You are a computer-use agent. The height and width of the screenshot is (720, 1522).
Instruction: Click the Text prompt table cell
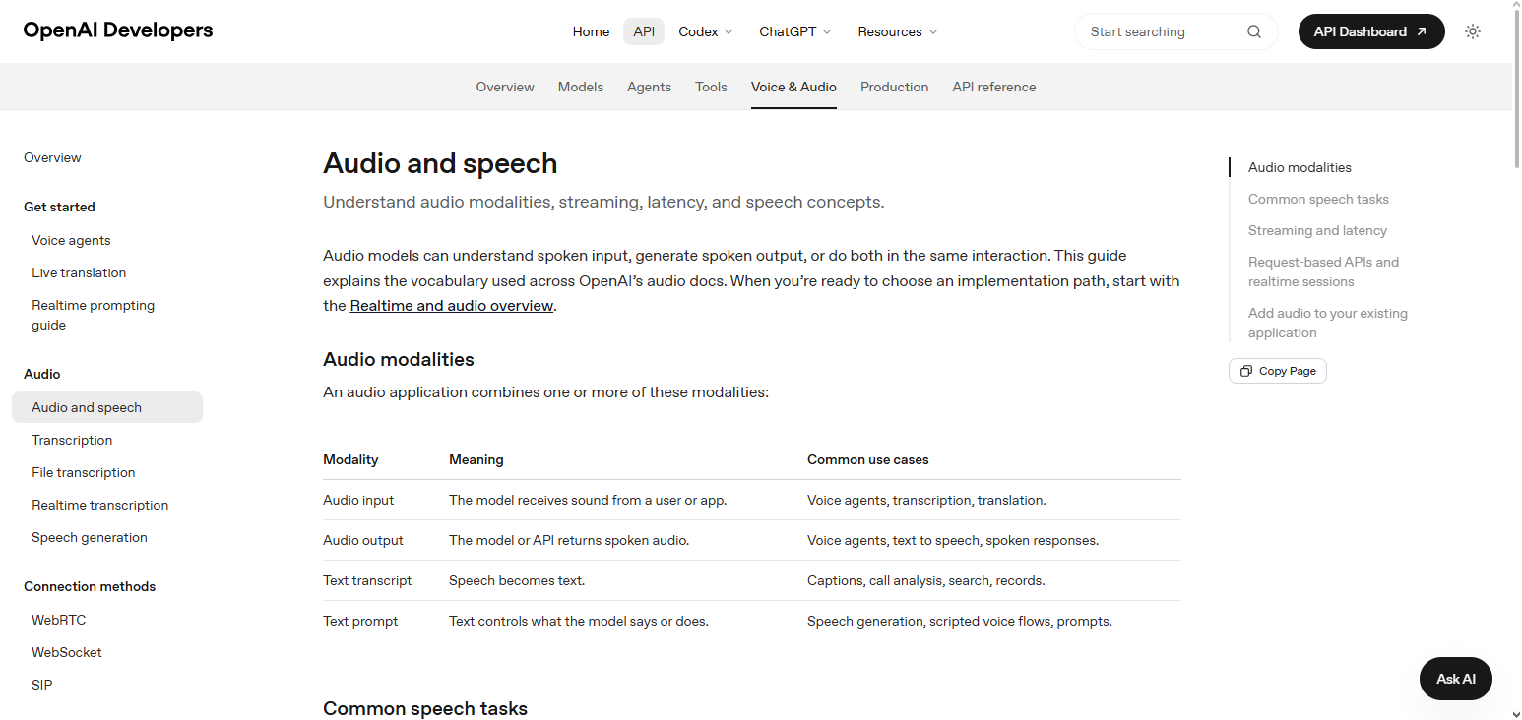[x=360, y=621]
